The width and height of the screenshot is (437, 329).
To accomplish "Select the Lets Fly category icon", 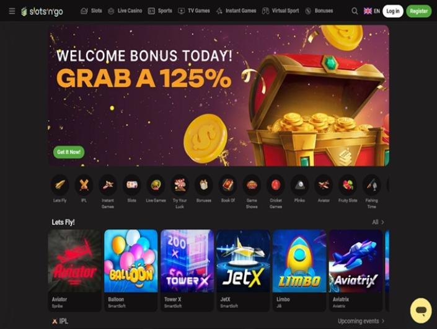I will 60,184.
